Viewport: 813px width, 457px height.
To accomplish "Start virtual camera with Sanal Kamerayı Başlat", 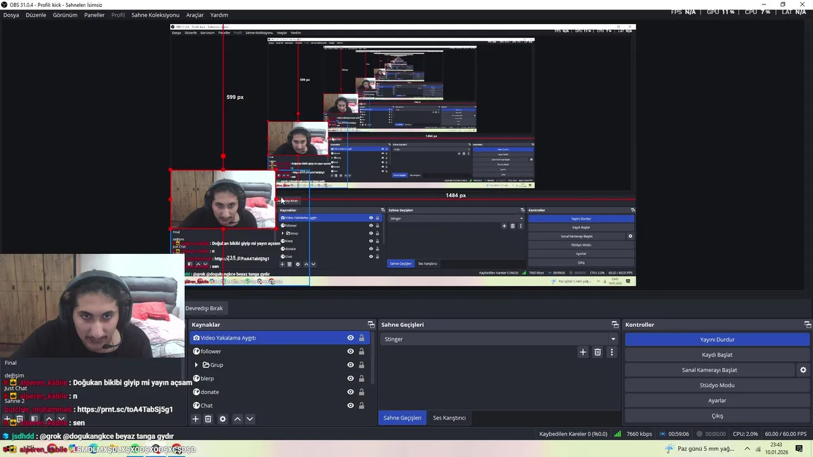I will click(x=709, y=370).
